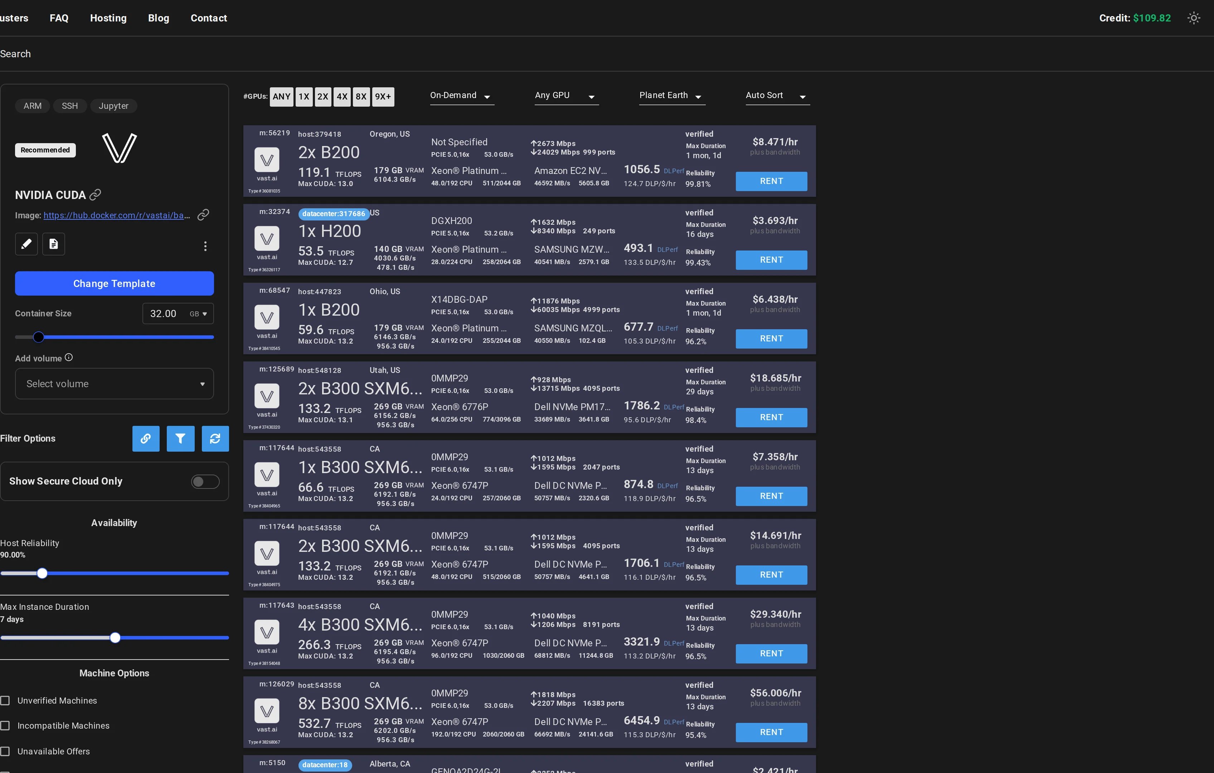Rent the 1x B200 Ohio offer at $6.438/hr
1214x773 pixels.
point(771,338)
